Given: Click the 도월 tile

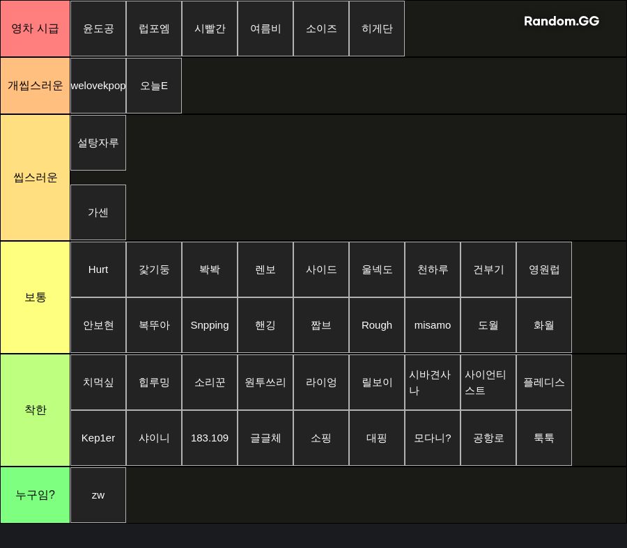Looking at the screenshot, I should [x=488, y=325].
